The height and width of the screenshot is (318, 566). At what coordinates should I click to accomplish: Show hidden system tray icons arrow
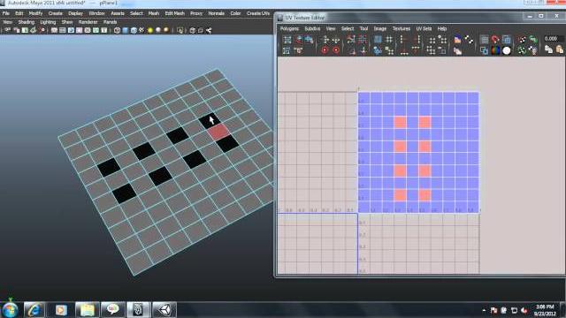(484, 310)
